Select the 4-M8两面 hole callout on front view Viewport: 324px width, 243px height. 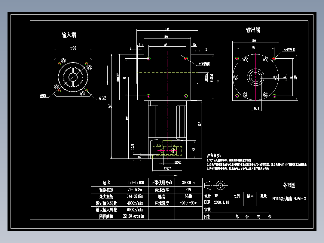(203, 63)
